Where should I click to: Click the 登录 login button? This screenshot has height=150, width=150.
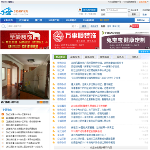[134, 14]
